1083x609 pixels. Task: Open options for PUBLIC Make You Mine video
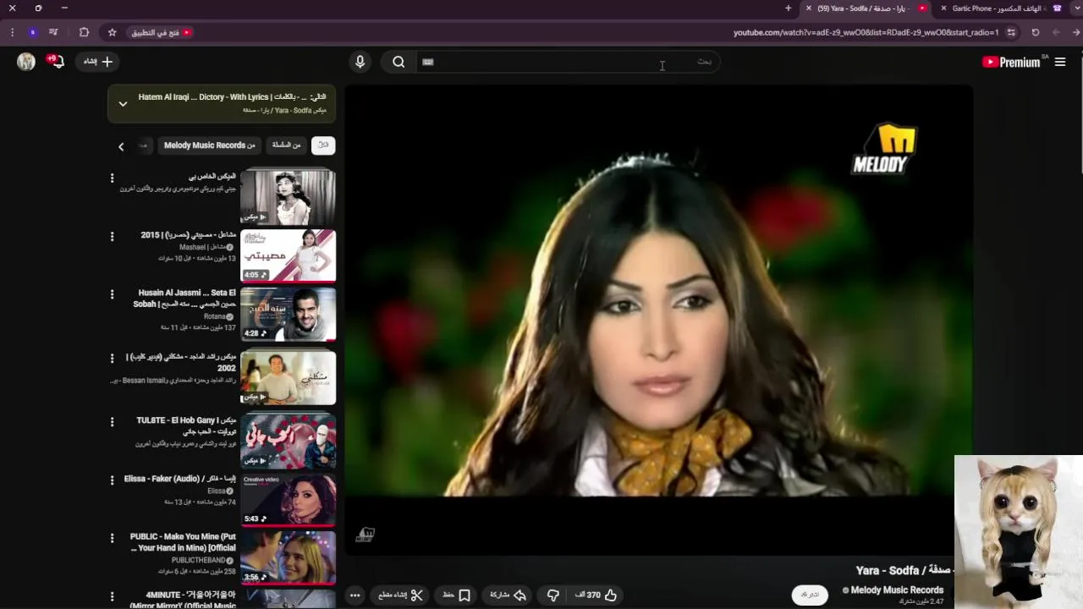(112, 538)
